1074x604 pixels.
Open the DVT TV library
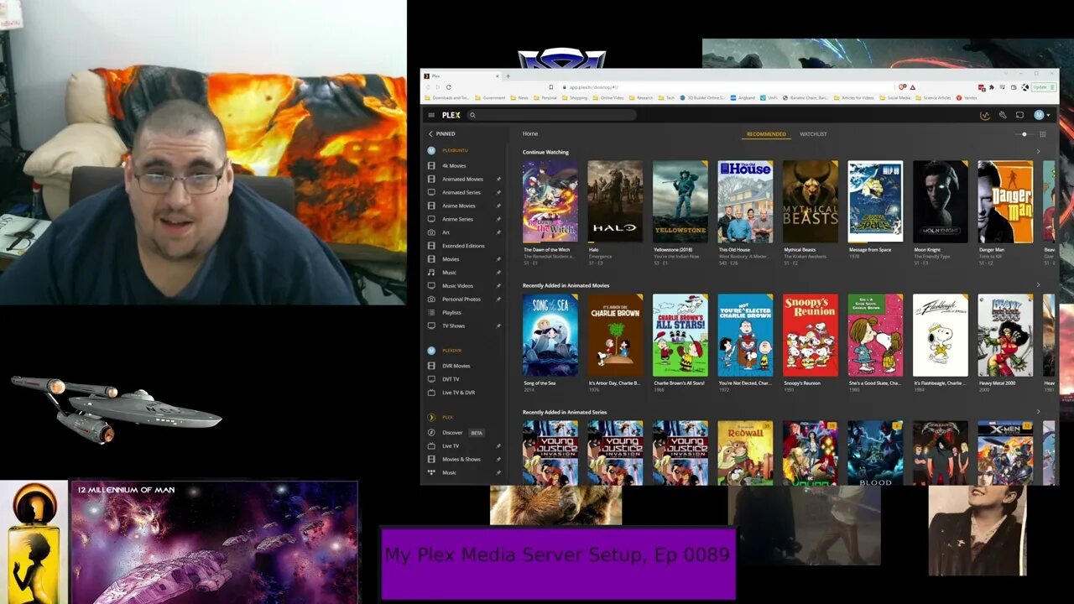click(451, 379)
